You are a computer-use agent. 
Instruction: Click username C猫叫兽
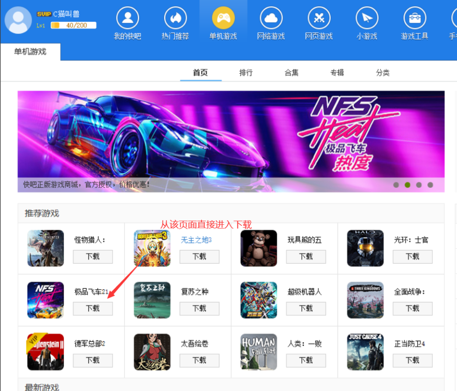point(66,14)
